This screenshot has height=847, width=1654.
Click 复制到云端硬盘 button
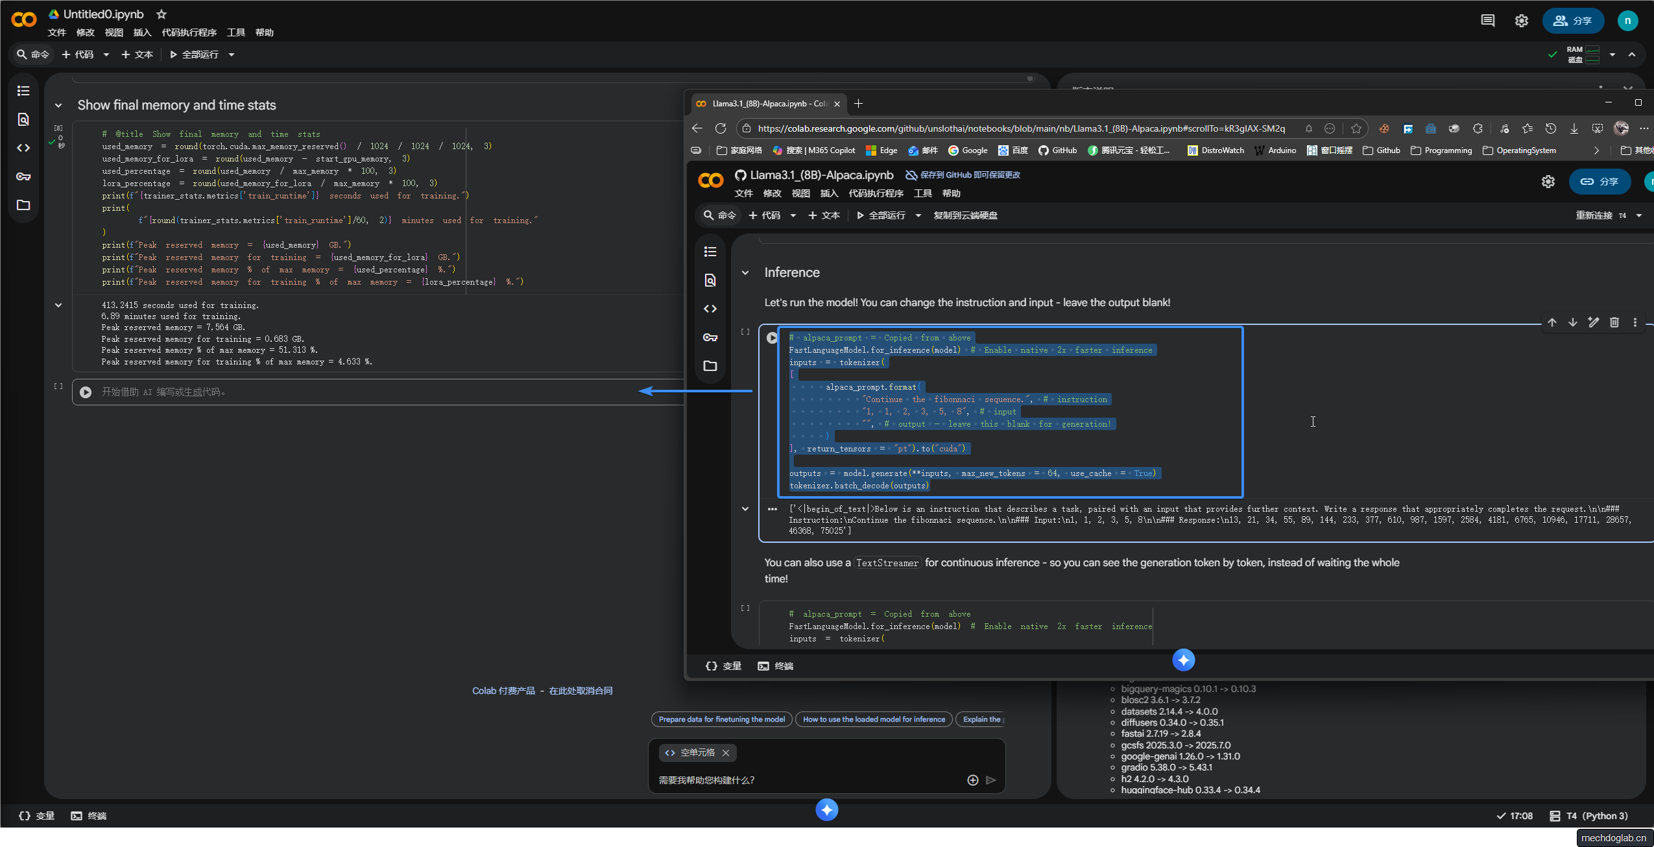pos(965,215)
